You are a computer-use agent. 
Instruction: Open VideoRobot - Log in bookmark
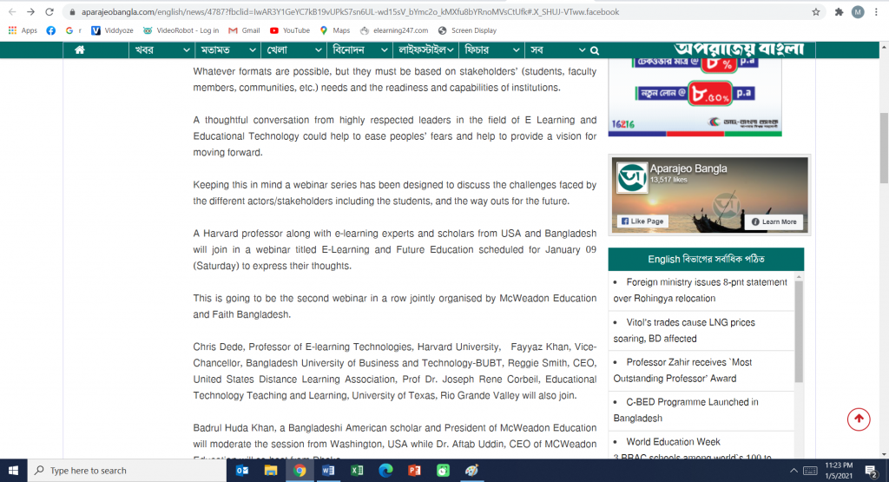[x=181, y=30]
